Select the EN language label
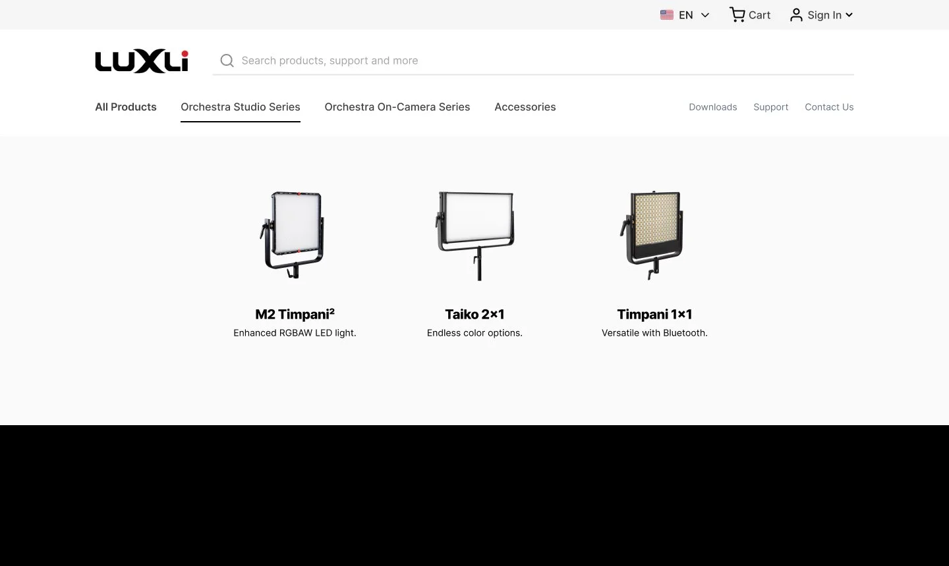 [686, 15]
